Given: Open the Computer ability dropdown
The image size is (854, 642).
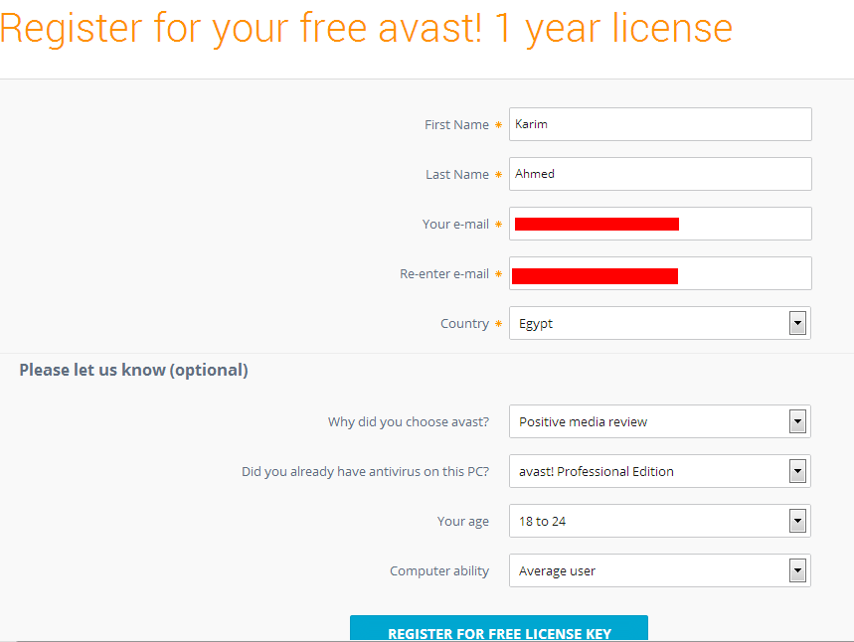Looking at the screenshot, I should 660,570.
